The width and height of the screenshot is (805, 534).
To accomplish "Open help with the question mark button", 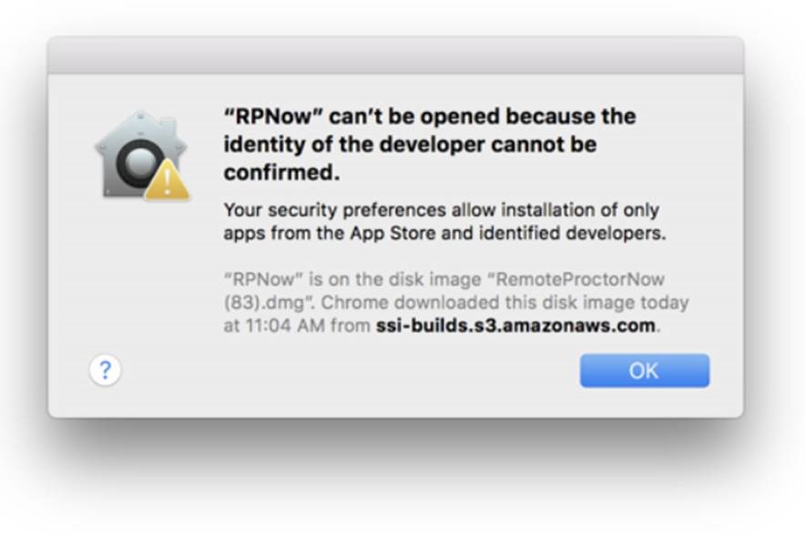I will [x=106, y=370].
